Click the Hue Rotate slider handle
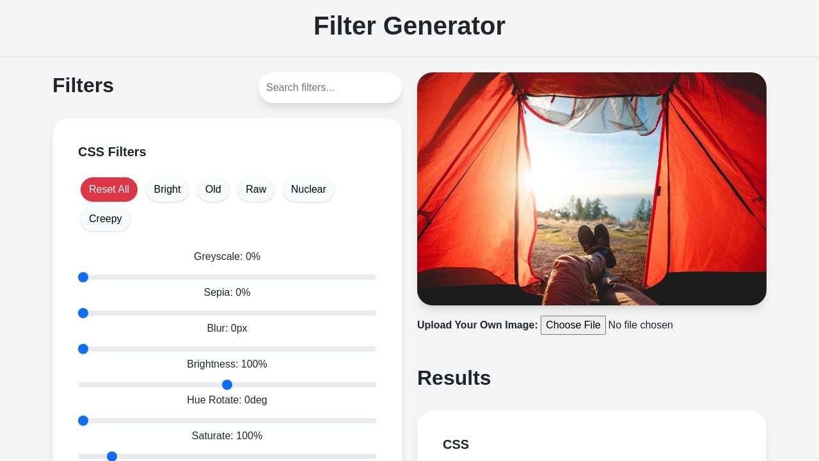The width and height of the screenshot is (819, 461). tap(83, 421)
